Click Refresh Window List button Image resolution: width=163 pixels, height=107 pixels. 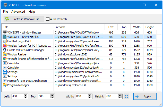pos(24,19)
